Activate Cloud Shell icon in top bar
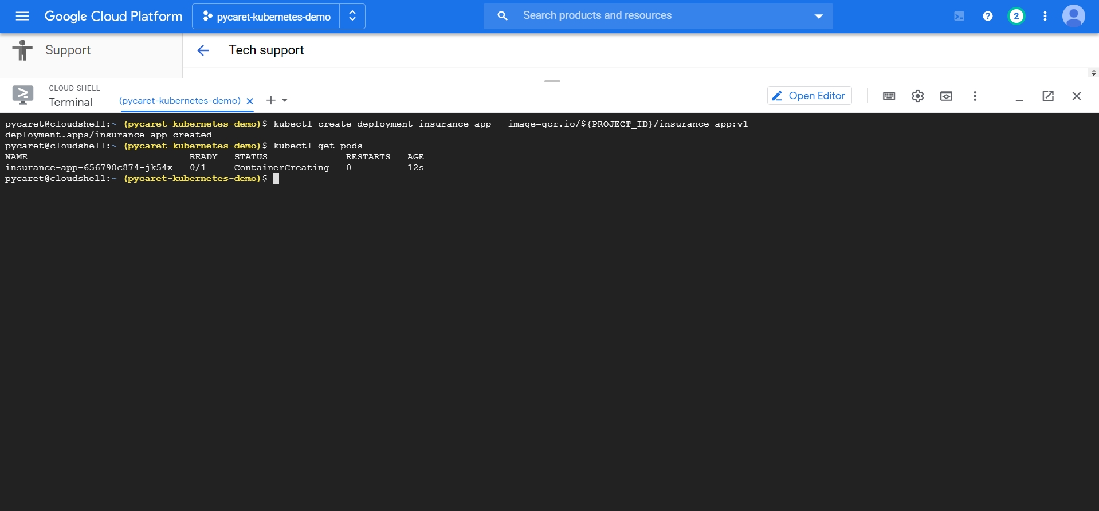This screenshot has height=511, width=1099. tap(959, 16)
